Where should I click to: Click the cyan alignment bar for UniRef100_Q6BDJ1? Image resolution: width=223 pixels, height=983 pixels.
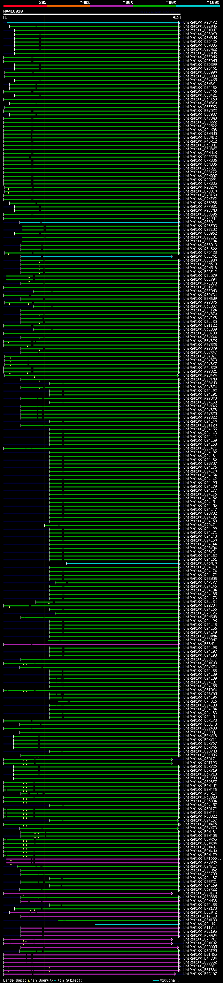[100, 222]
